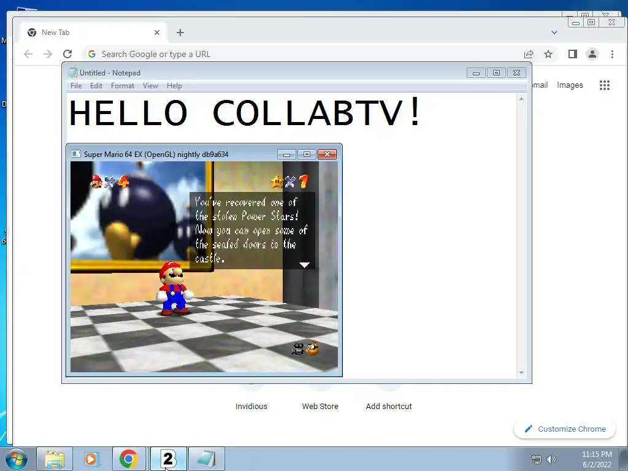Click the Power Star counter icon
628x471 pixels.
tap(277, 182)
